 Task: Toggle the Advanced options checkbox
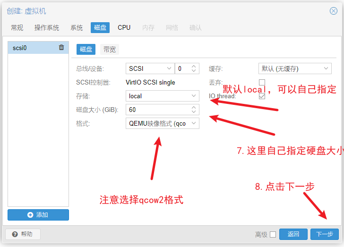click(272, 234)
